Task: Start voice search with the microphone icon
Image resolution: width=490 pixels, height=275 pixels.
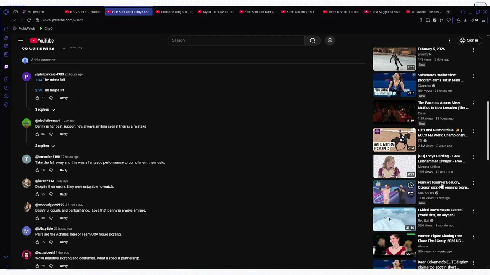Action: [x=330, y=40]
